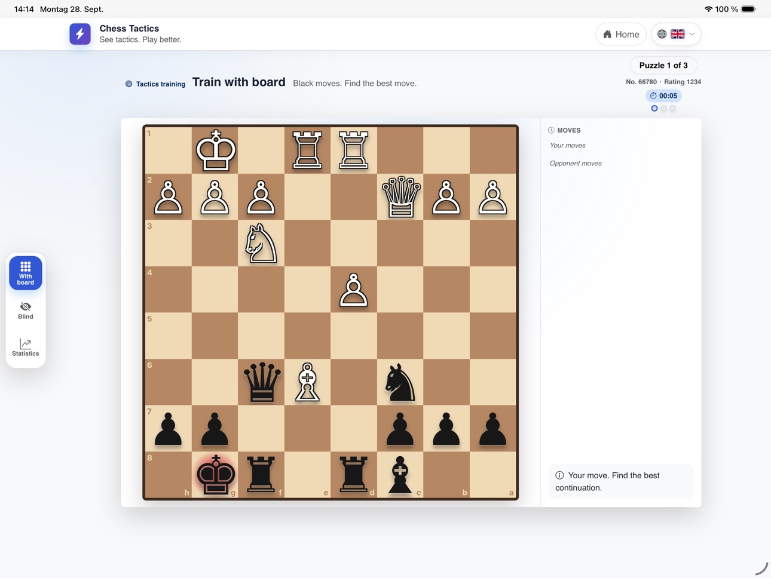The image size is (771, 578).
Task: Click the MOVES panel header
Action: [564, 130]
